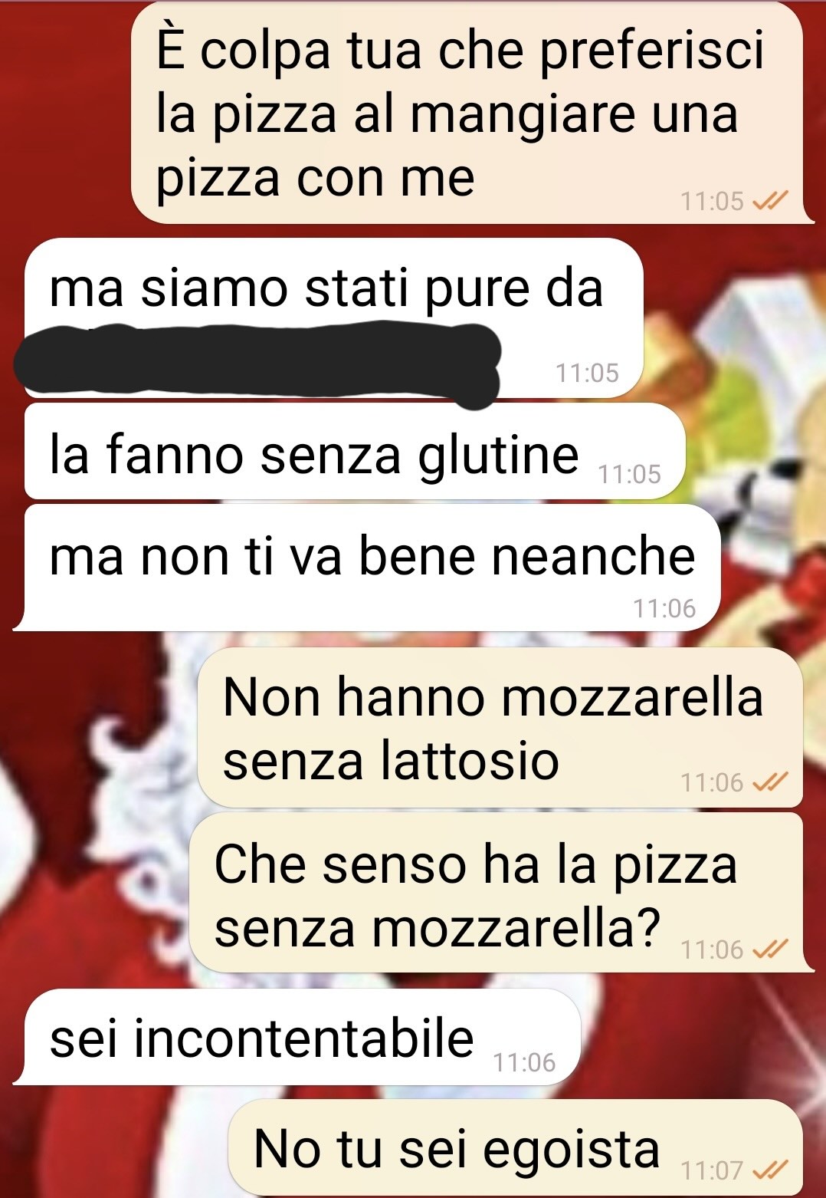Click the 11:06 timestamp on 'sei incontentabile'
This screenshot has width=826, height=1198.
524,1062
